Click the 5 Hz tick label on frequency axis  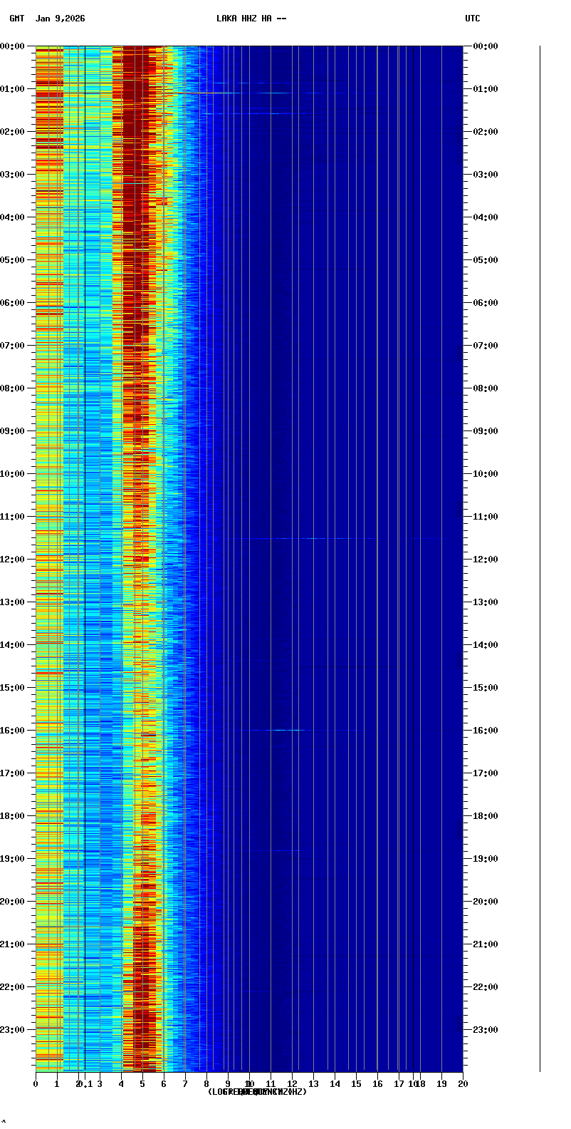[142, 1084]
